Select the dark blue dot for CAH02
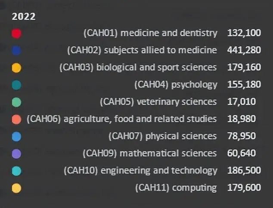This screenshot has height=208, width=273. tap(16, 51)
